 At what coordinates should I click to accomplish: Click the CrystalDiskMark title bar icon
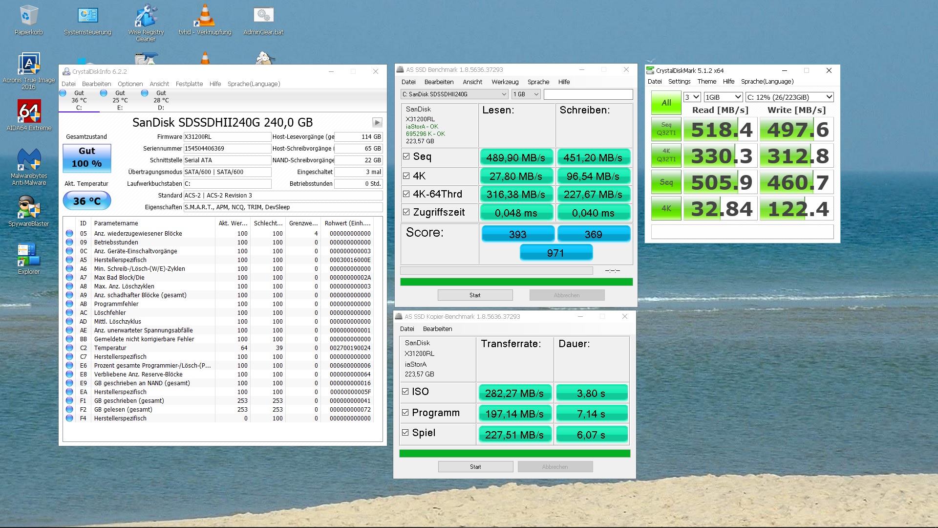tap(650, 70)
